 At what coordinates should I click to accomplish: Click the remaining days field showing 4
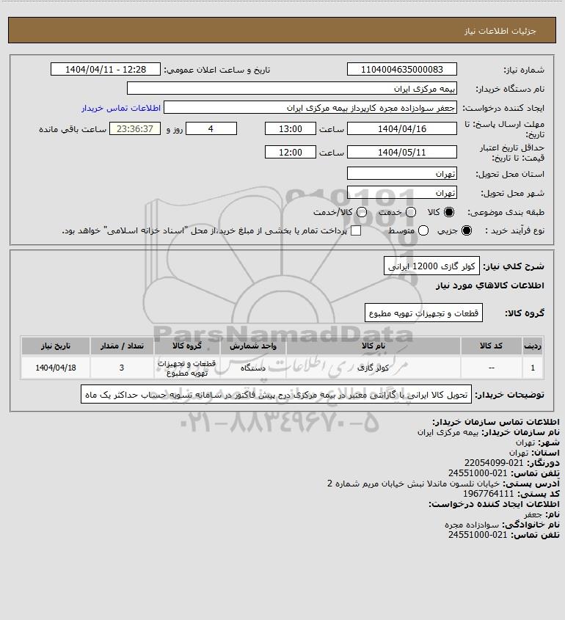coord(211,128)
